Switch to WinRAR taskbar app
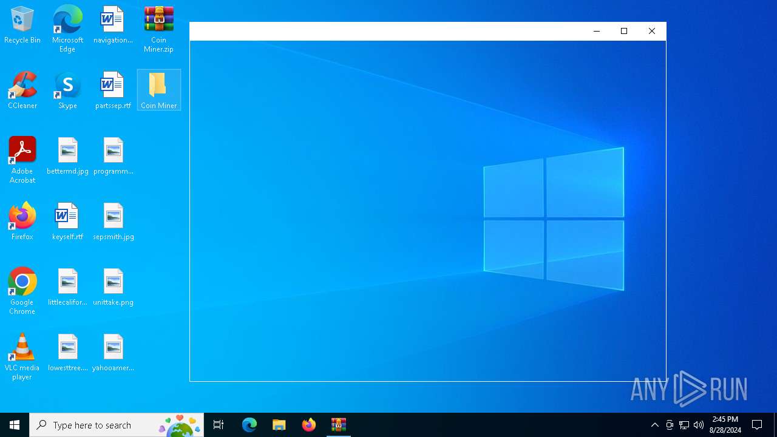 pyautogui.click(x=338, y=425)
